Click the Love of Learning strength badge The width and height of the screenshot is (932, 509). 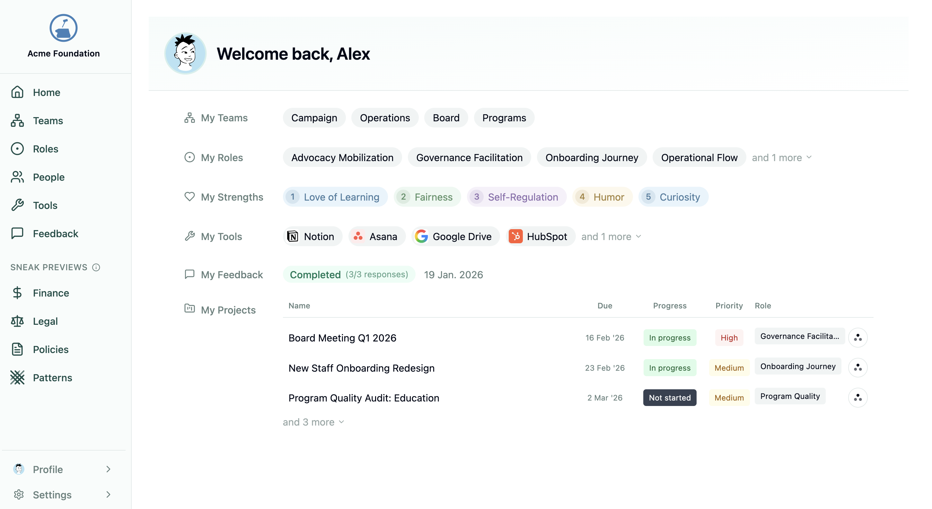coord(335,197)
